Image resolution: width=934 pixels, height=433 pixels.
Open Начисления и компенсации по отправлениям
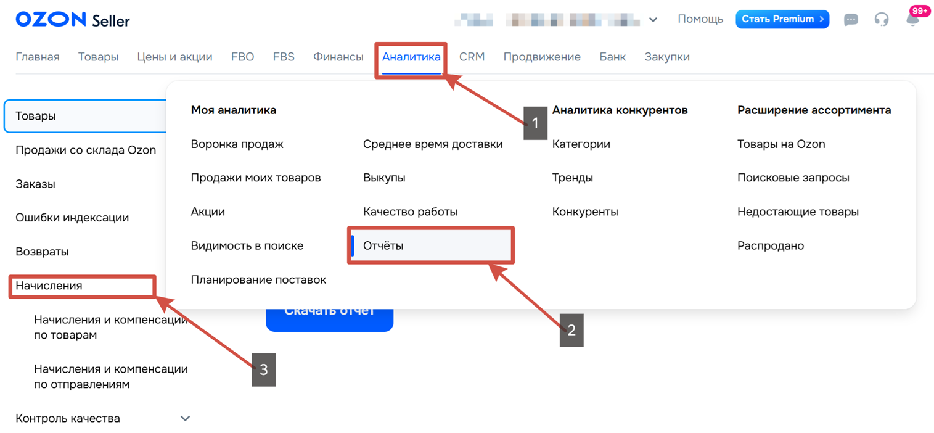tap(111, 376)
